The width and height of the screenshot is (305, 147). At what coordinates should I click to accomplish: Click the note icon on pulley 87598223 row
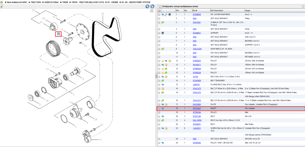[163, 61]
